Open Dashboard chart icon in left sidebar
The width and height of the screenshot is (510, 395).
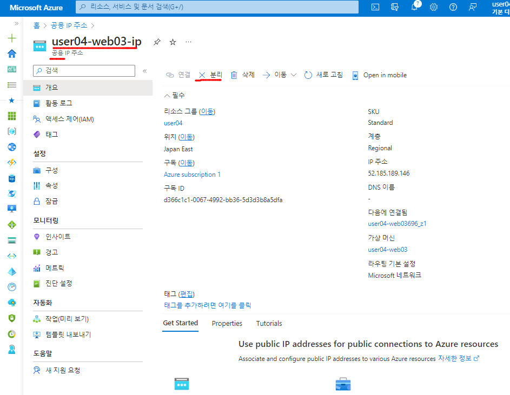click(x=12, y=69)
